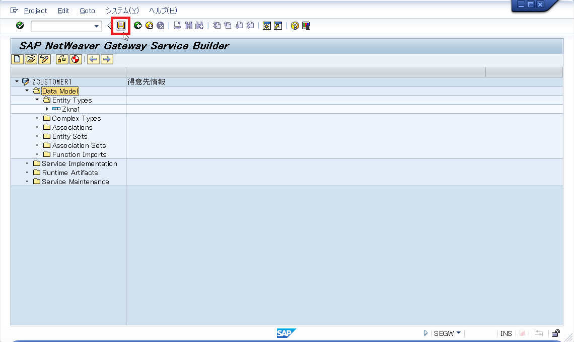Click the Create Project blank page icon
The height and width of the screenshot is (342, 574).
pos(17,59)
